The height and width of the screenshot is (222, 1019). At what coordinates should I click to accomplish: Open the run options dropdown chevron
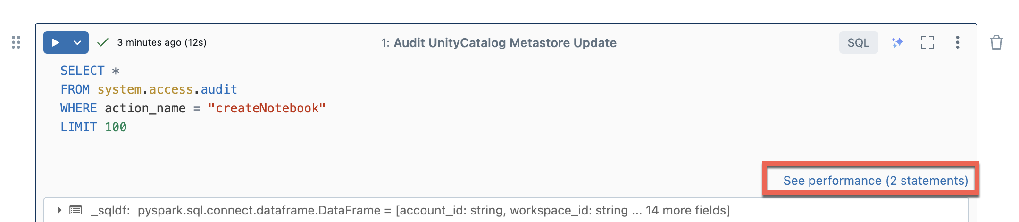click(77, 42)
